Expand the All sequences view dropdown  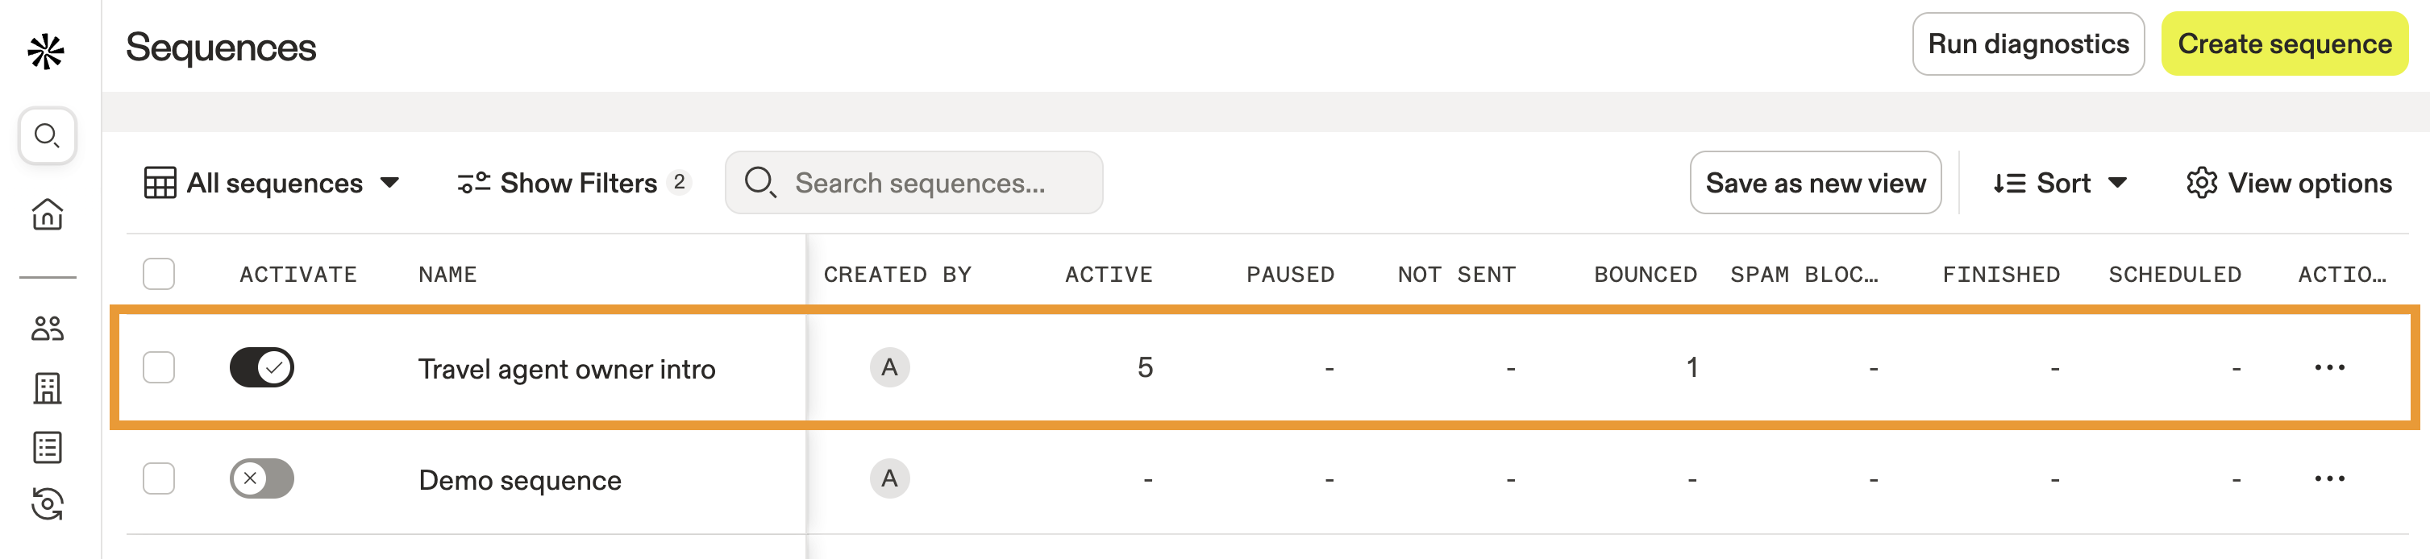click(272, 183)
